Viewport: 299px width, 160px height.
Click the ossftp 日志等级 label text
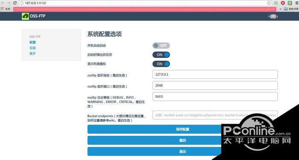pos(116,102)
